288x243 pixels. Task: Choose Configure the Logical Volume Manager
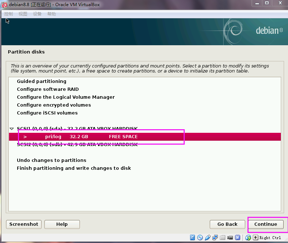[x=66, y=97]
